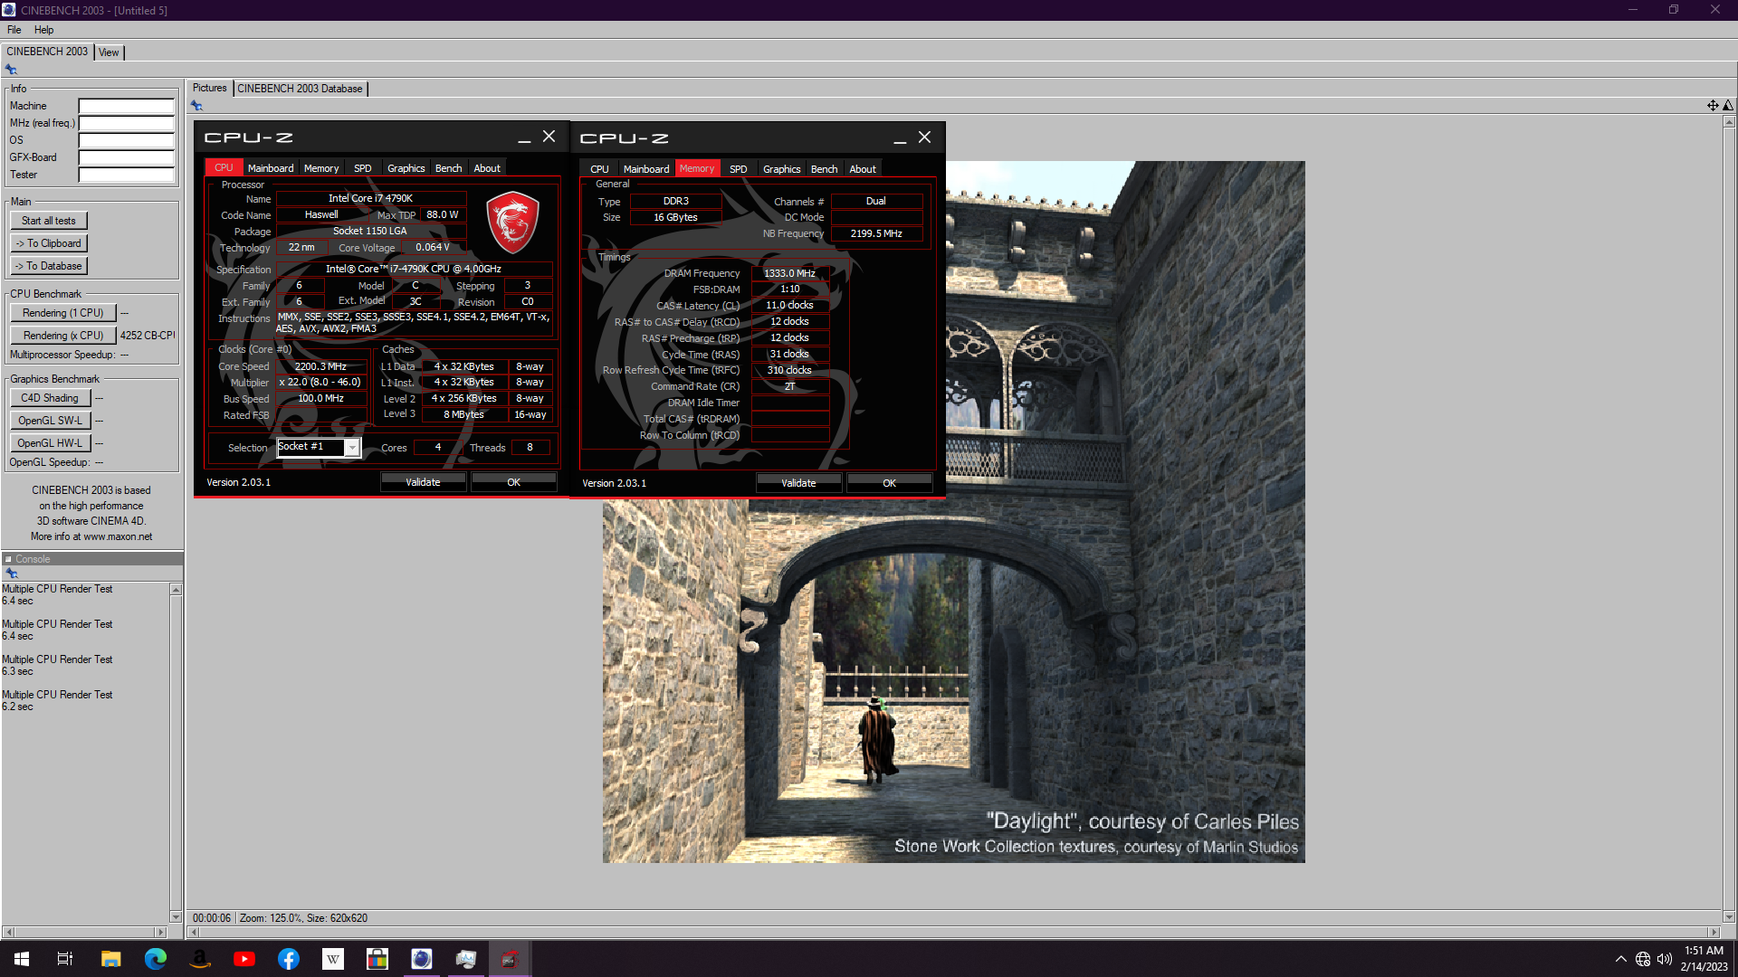Open Graphics tab in left CPU-Z

coord(406,168)
